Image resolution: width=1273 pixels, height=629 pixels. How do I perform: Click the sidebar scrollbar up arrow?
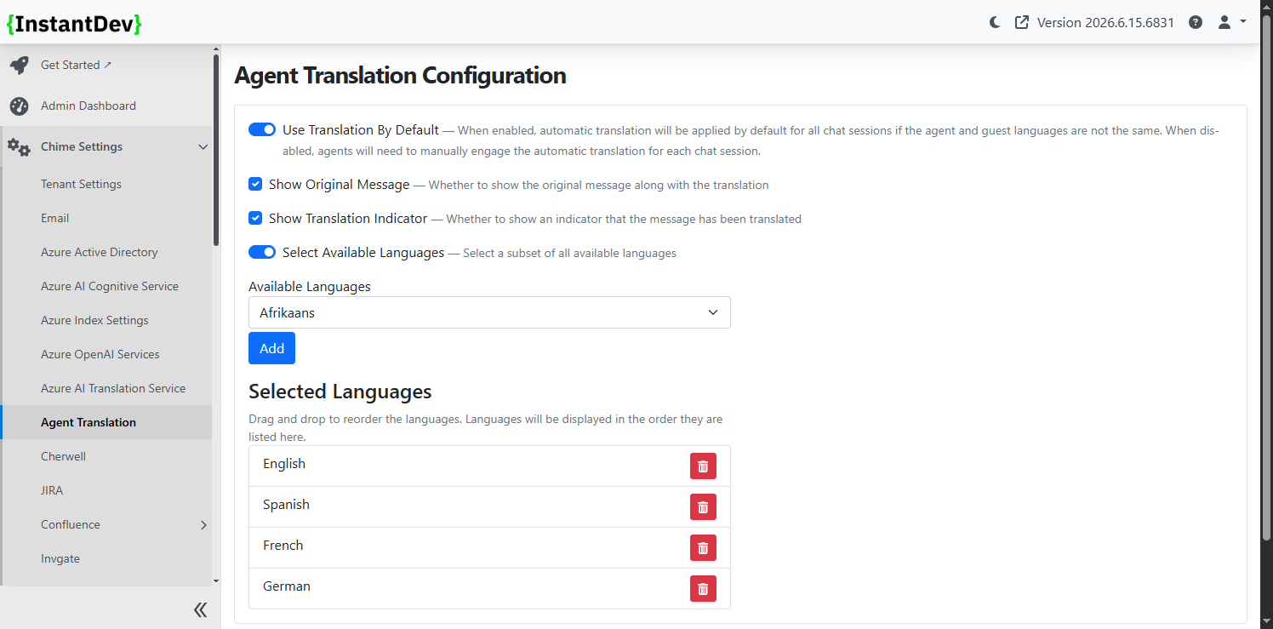pos(216,49)
